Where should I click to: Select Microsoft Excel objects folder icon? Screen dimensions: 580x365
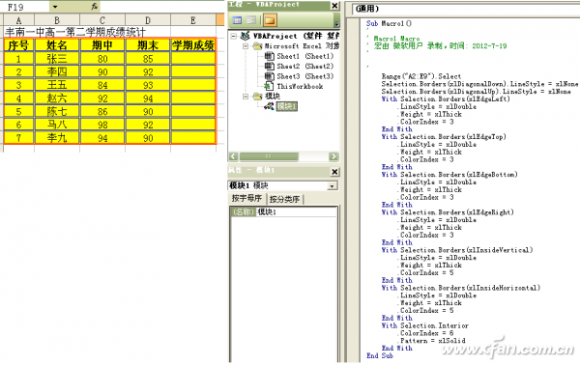257,46
